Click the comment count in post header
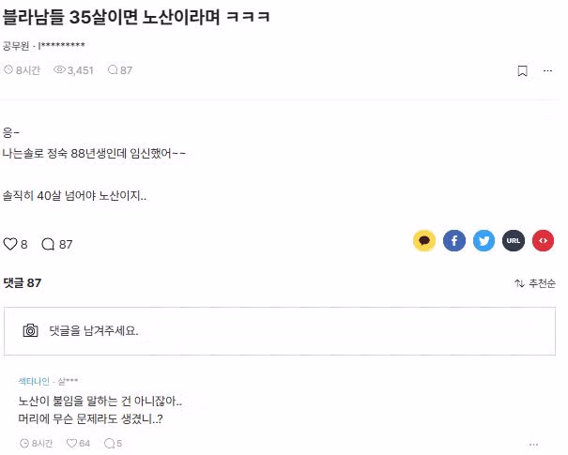568x455 pixels. click(120, 70)
